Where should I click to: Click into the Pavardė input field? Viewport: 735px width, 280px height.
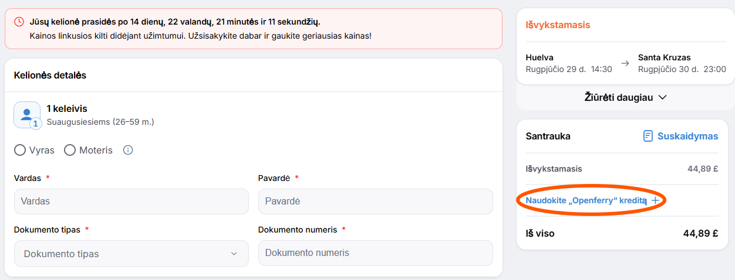pos(376,202)
